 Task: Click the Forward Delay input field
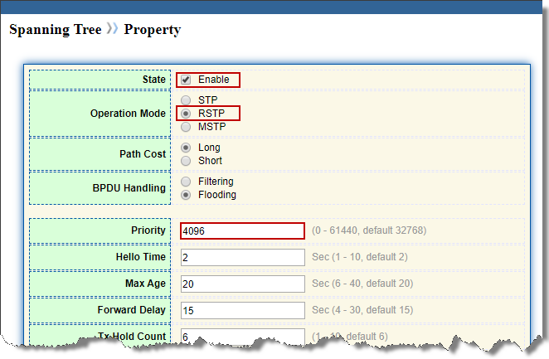242,310
